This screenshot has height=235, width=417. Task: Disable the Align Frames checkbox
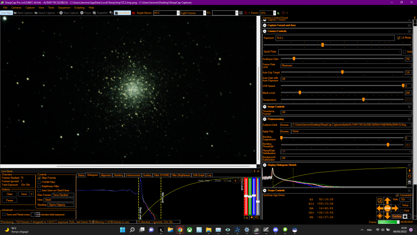[x=39, y=178]
